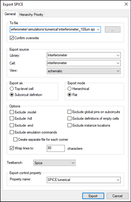Expand the Library dropdown showing Interferometer
Viewport: 131px width, 202px height.
click(84, 56)
